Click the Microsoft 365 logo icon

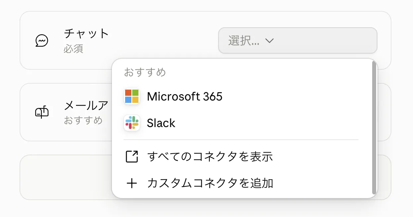tap(132, 97)
